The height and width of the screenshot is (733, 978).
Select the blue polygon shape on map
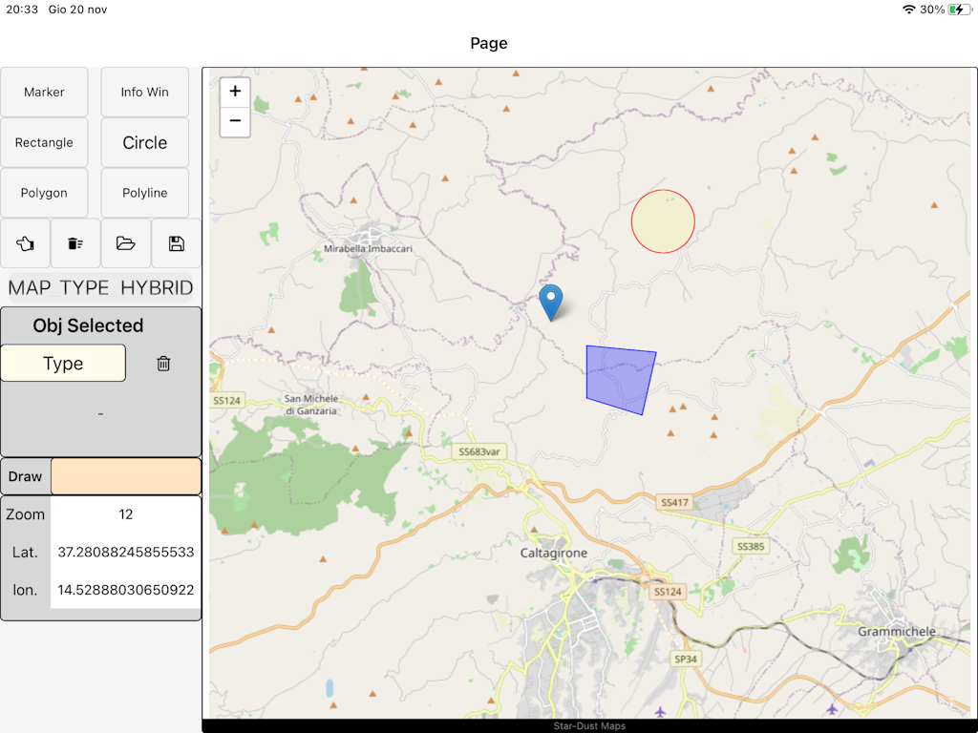coord(620,379)
